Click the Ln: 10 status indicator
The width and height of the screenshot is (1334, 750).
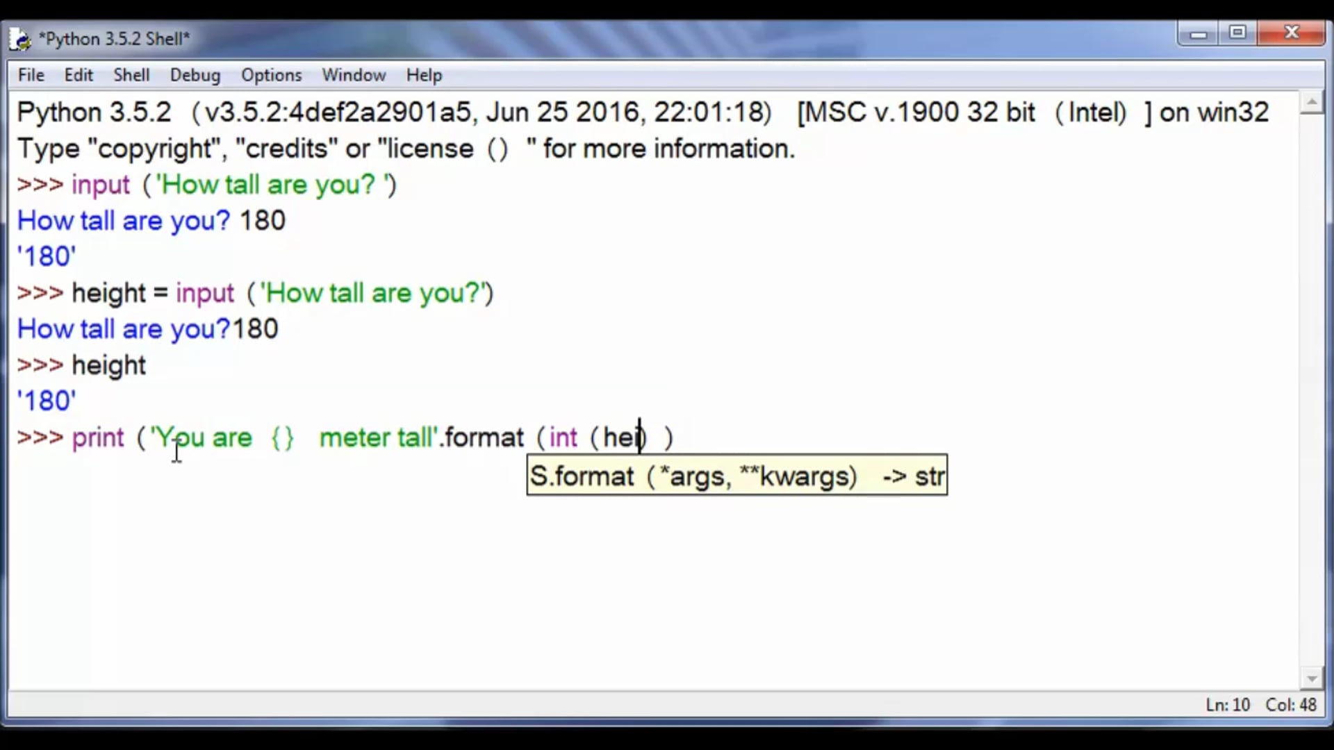(x=1227, y=704)
